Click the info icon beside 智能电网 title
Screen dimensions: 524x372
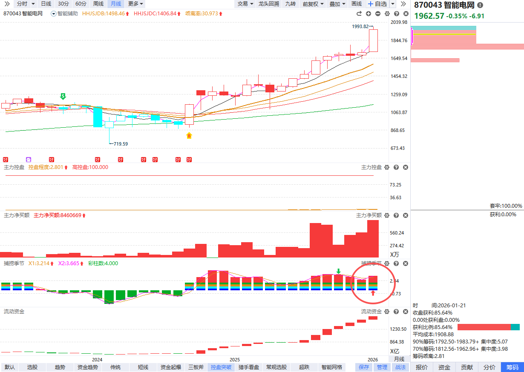point(481,5)
